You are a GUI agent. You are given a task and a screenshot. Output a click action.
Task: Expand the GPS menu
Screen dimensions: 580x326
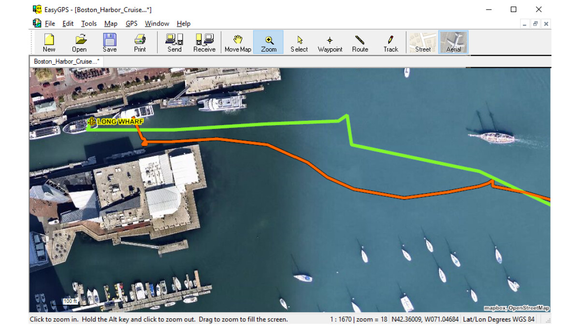131,24
